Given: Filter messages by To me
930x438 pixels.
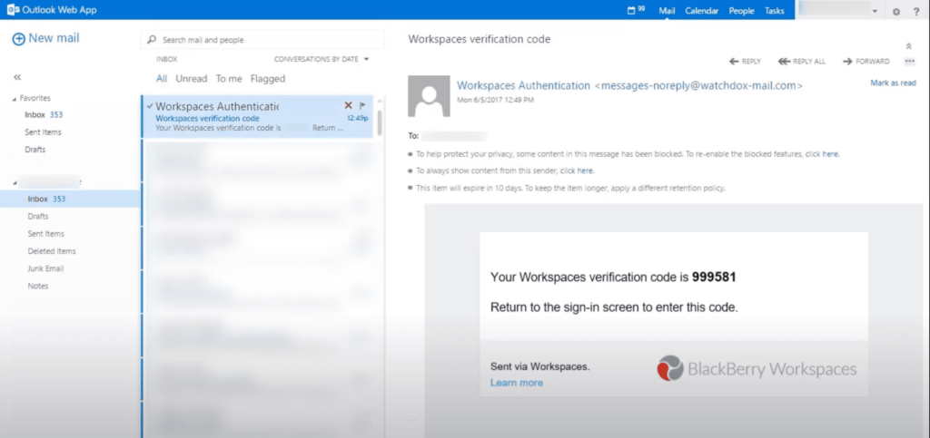Looking at the screenshot, I should click(x=229, y=79).
